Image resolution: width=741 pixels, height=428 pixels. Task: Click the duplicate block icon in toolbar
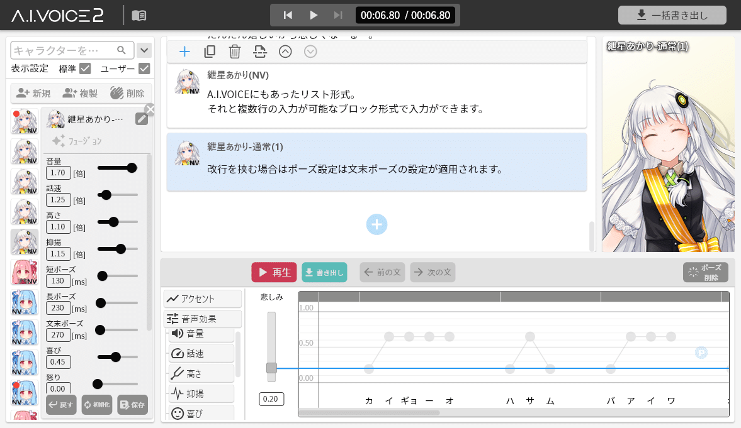(210, 52)
